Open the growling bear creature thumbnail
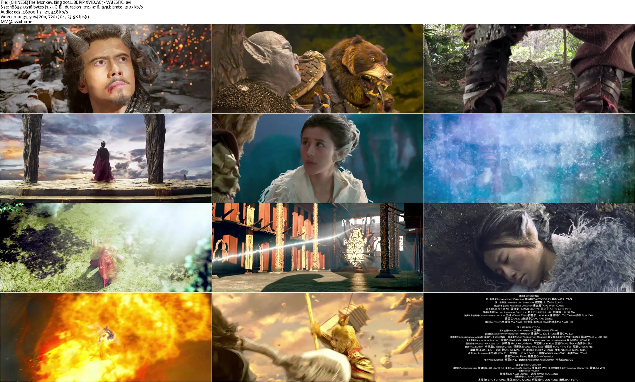 (317, 69)
